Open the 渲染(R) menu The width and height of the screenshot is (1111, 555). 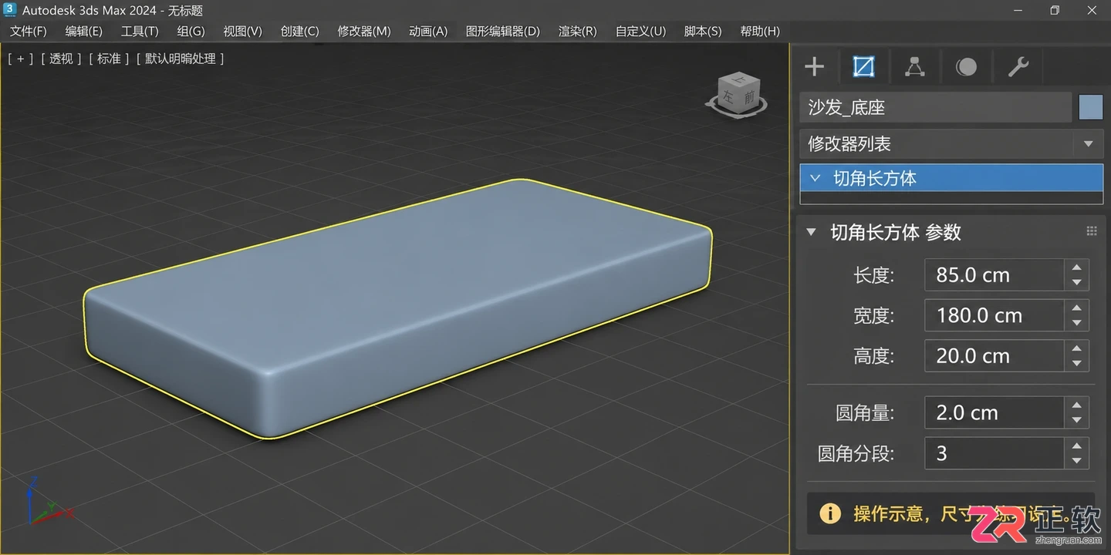578,31
